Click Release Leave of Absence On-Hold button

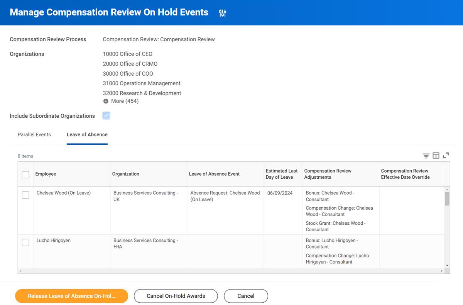[x=71, y=296]
